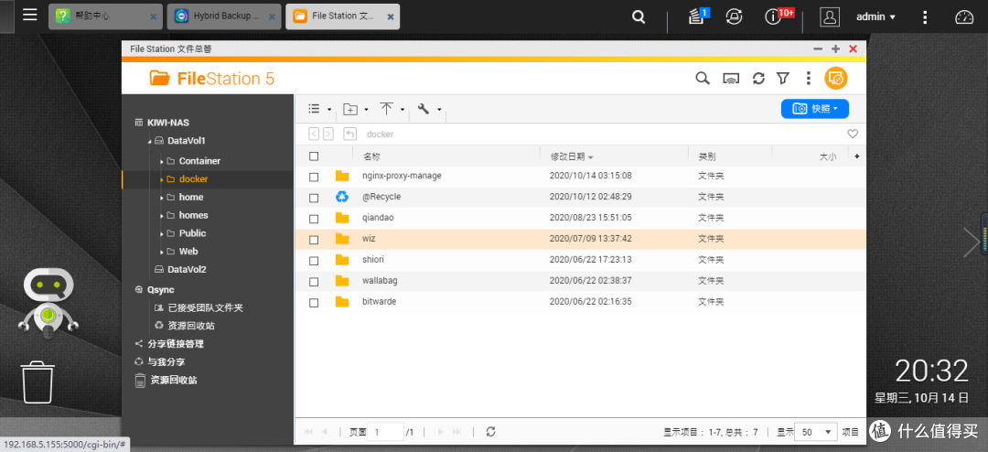Check the wallabag row checkbox

314,281
